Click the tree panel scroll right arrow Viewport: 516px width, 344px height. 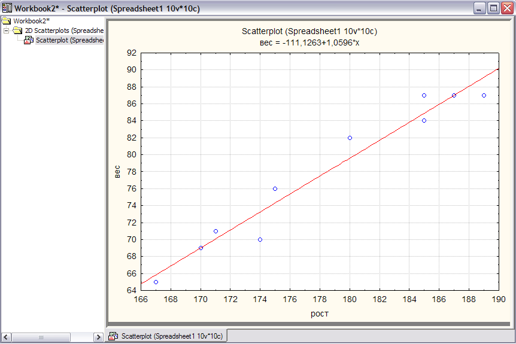click(x=98, y=337)
